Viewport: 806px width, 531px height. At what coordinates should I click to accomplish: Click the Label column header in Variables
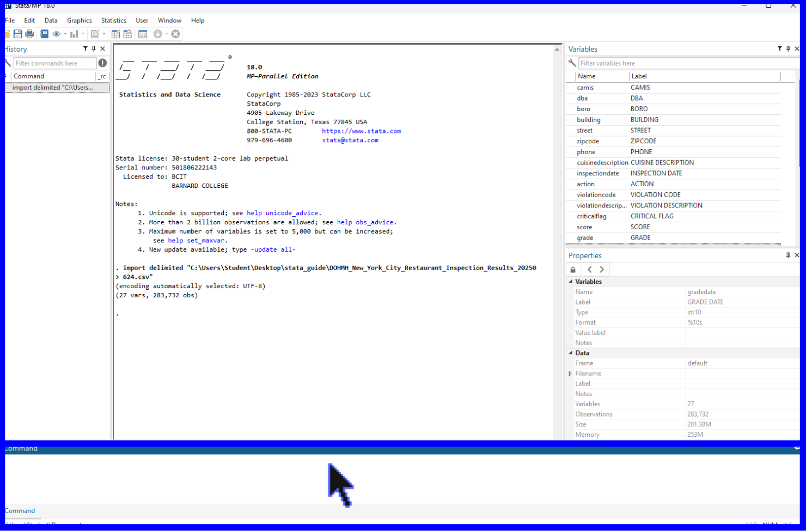705,76
